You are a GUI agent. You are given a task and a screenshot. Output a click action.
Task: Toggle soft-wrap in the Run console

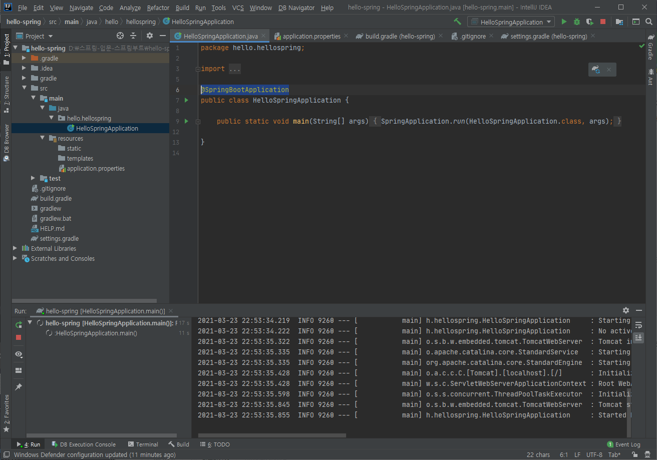638,325
